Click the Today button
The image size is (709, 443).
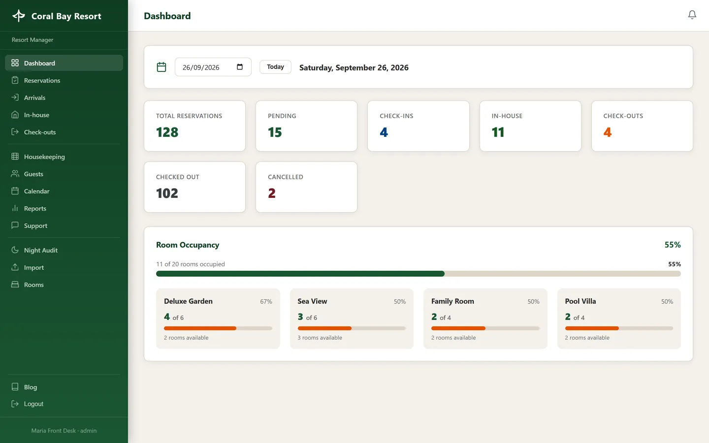275,67
